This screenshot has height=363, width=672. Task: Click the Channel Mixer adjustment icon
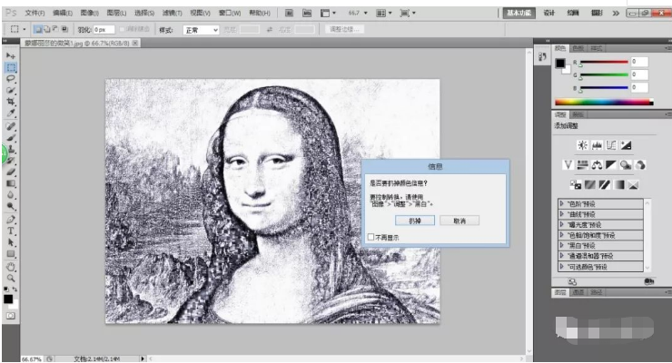[x=640, y=165]
